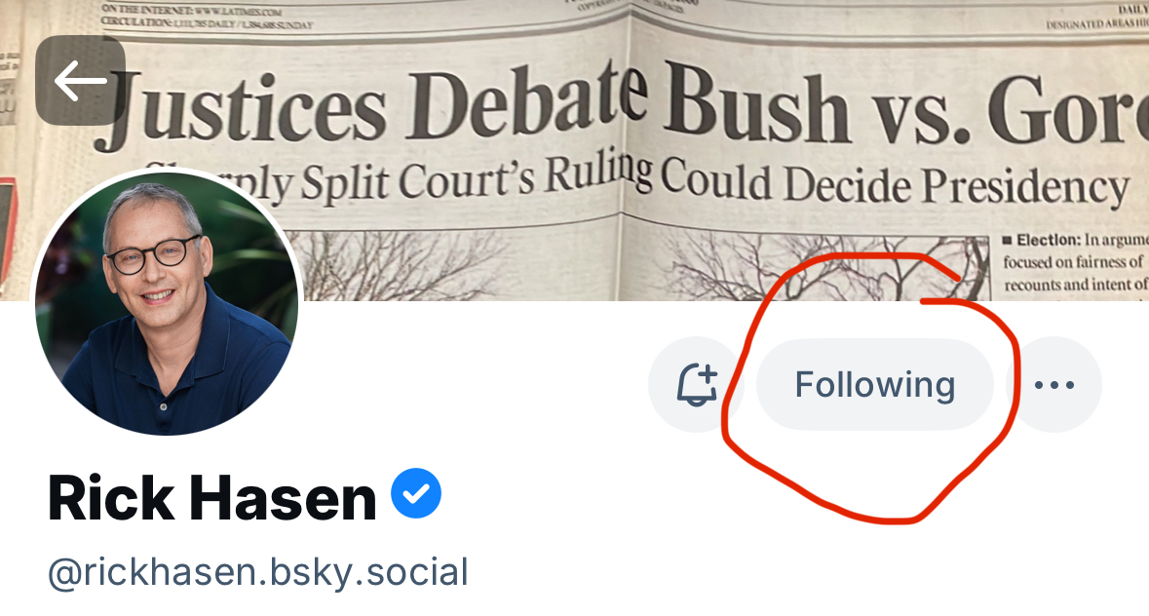1149x616 pixels.
Task: Click the "Election:" article blurb in banner
Action: click(x=1072, y=263)
